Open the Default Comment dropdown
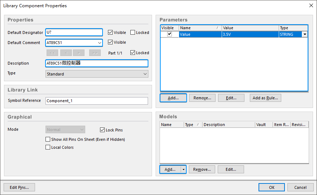Screen dimensions: 317x195 pos(99,43)
